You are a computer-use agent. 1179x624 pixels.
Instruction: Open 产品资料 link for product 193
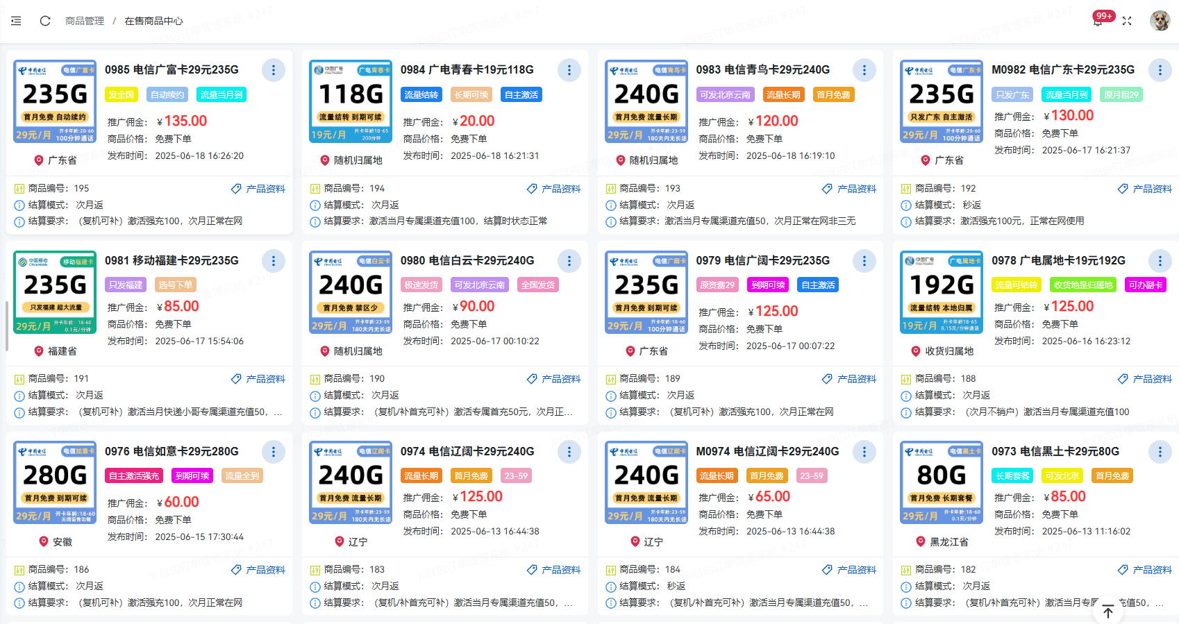pos(848,189)
